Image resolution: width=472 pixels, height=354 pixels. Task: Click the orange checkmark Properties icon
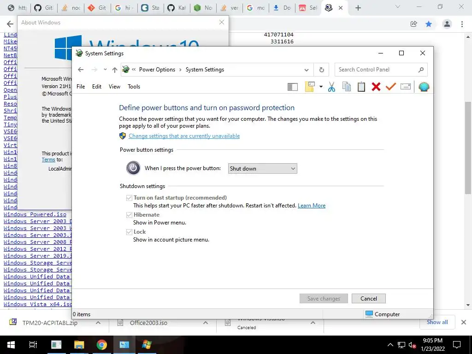[391, 87]
